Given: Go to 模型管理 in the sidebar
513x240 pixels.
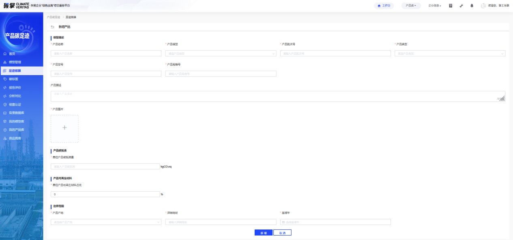Looking at the screenshot, I should click(x=15, y=62).
